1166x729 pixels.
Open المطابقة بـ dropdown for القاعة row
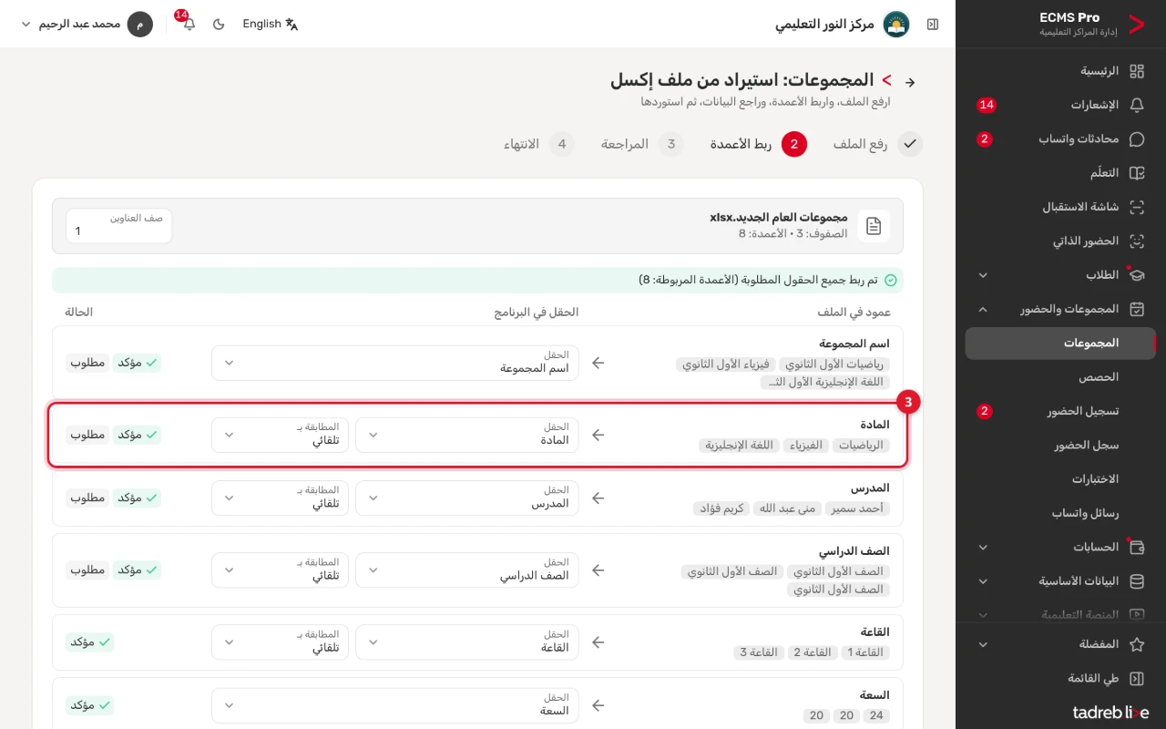coord(280,642)
